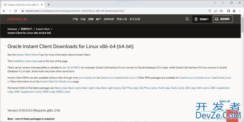
Task: Open the 行业 menu
Action: 83,19
